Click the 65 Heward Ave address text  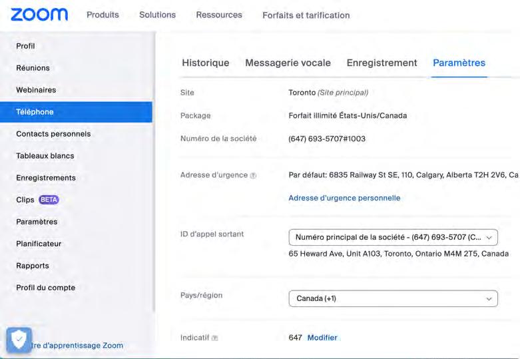398,254
